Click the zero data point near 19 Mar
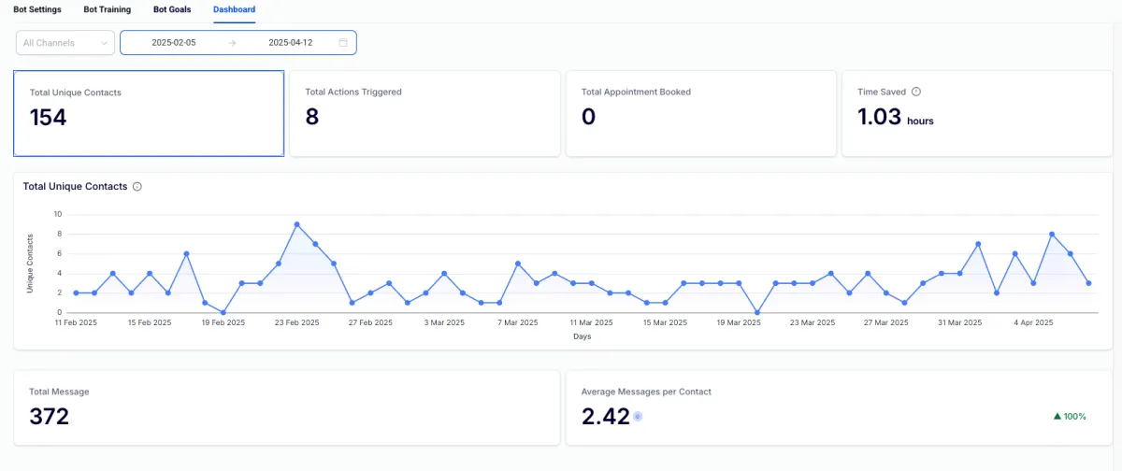The height and width of the screenshot is (471, 1122). (x=757, y=313)
